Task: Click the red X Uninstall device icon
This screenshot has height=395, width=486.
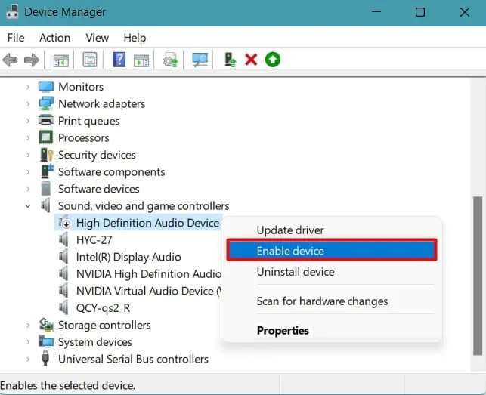Action: pyautogui.click(x=251, y=60)
